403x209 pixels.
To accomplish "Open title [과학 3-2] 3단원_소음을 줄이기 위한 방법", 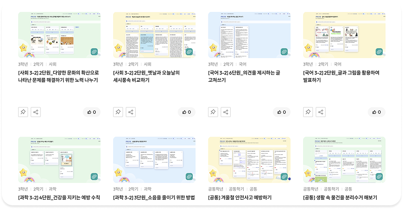I will coord(154,197).
